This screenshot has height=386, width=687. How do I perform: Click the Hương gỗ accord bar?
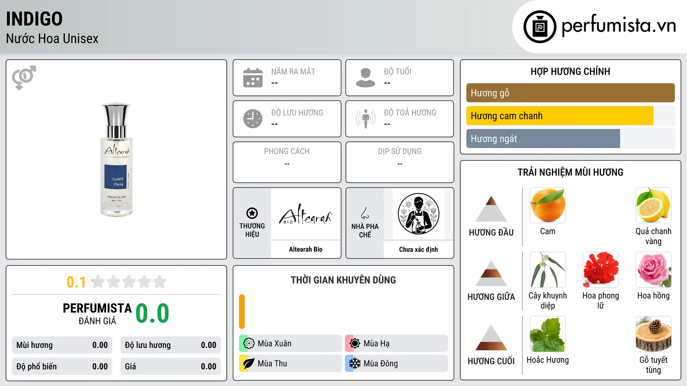[x=570, y=93]
